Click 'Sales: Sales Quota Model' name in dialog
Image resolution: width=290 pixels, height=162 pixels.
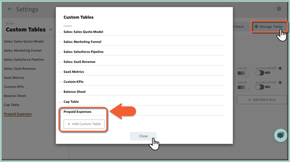83,32
